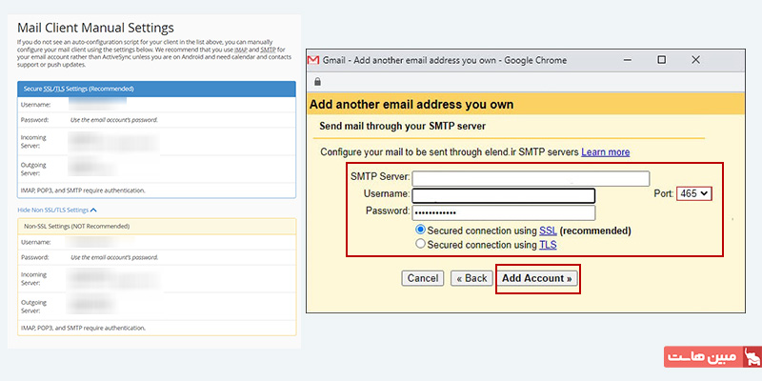The image size is (762, 381).
Task: Collapse the Hide Non SSL/TLS Settings chevron
Action: click(93, 211)
